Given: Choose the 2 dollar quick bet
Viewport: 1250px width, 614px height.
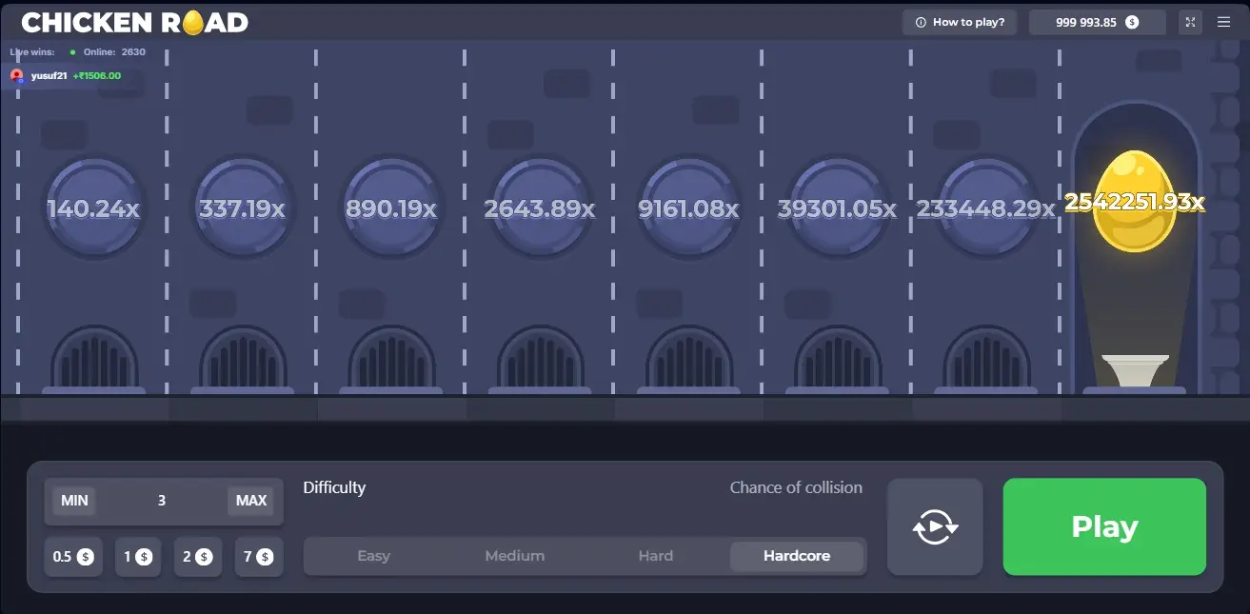Looking at the screenshot, I should point(197,557).
